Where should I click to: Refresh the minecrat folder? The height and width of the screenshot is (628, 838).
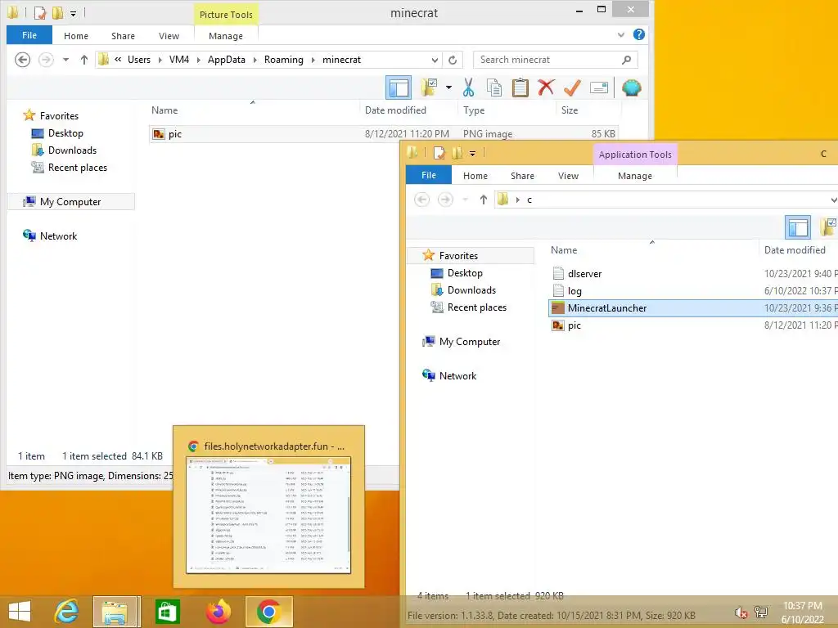453,60
